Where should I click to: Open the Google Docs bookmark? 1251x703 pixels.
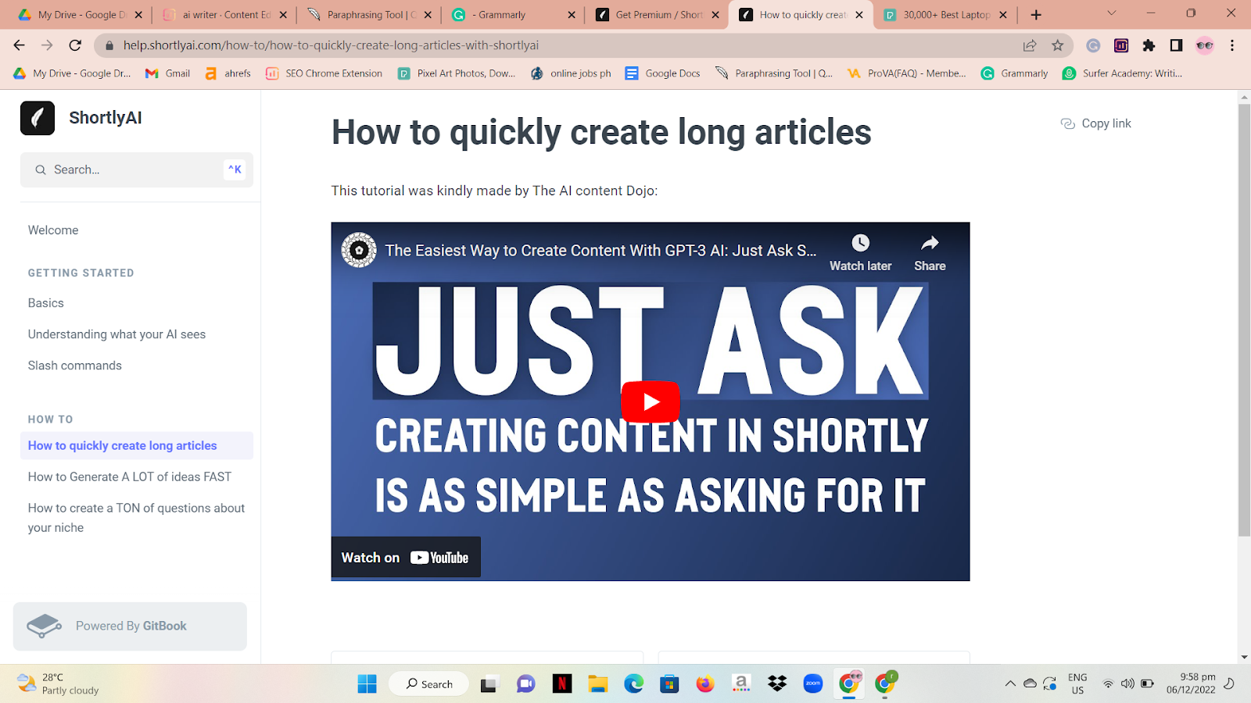click(663, 73)
